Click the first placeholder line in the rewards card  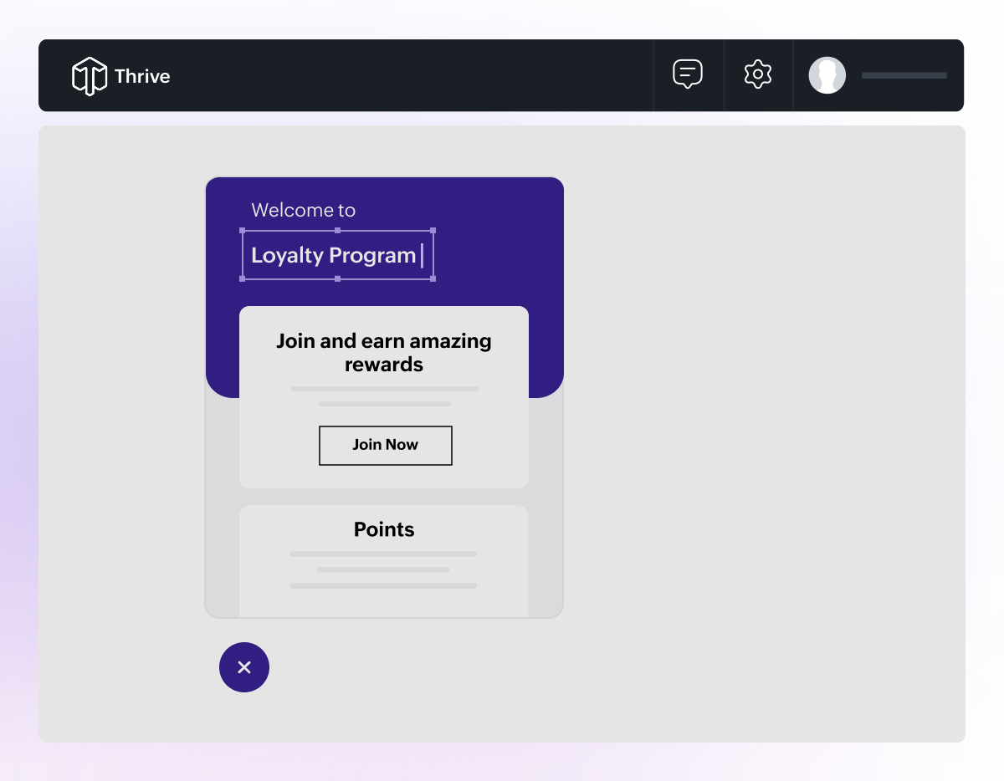coord(384,388)
